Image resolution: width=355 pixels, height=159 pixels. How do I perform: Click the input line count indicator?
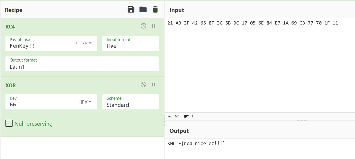pos(189,116)
